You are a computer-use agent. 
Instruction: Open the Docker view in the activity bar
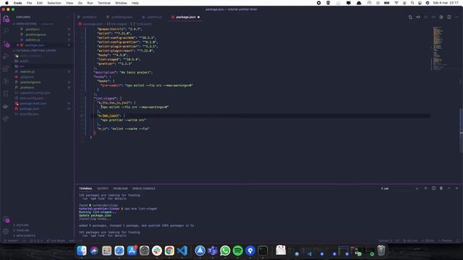[x=6, y=106]
